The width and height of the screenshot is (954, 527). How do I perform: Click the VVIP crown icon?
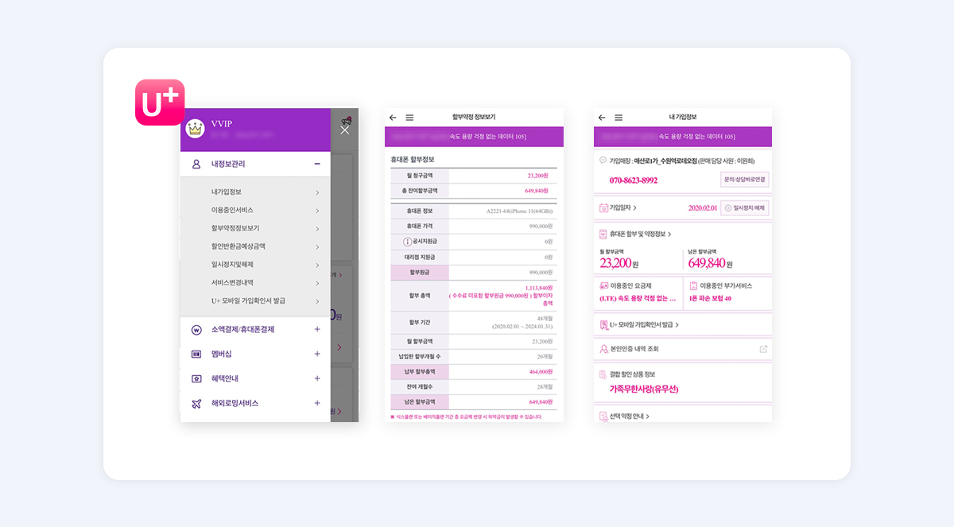point(195,128)
